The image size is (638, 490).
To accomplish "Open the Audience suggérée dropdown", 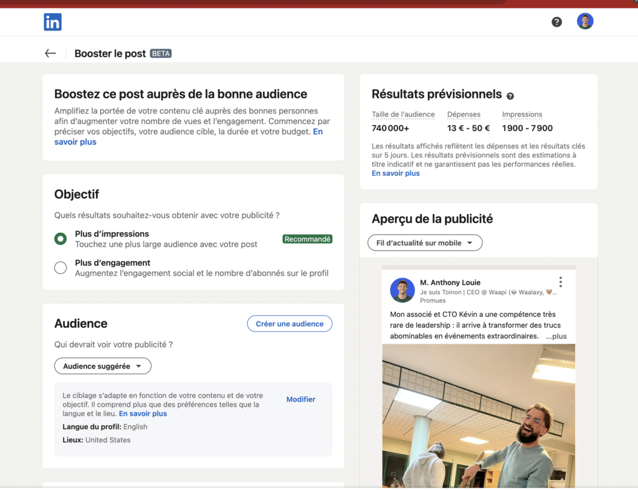I will tap(102, 366).
